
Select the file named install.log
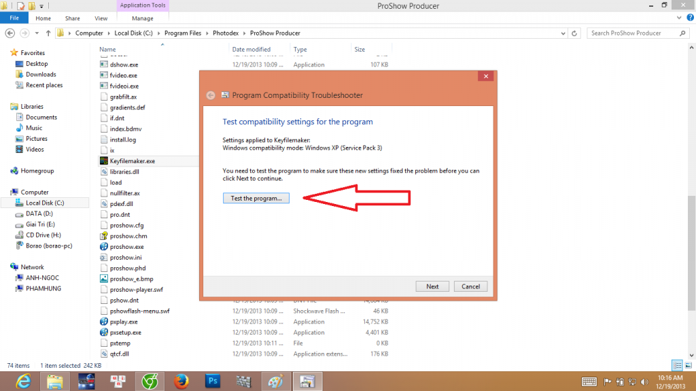coord(123,139)
